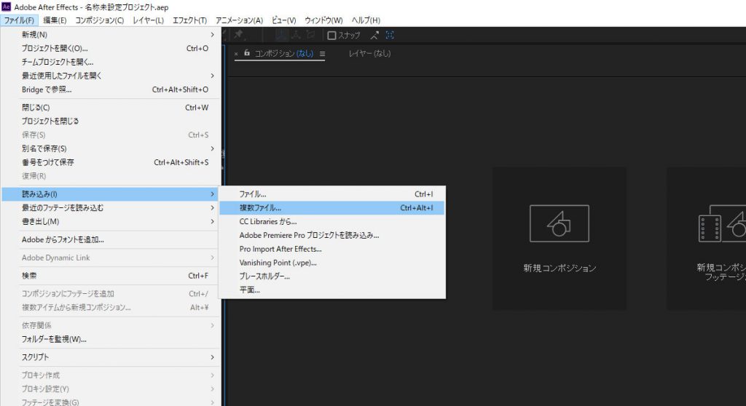Choose Adobe からフォントを追加...
This screenshot has width=746, height=406.
110,239
